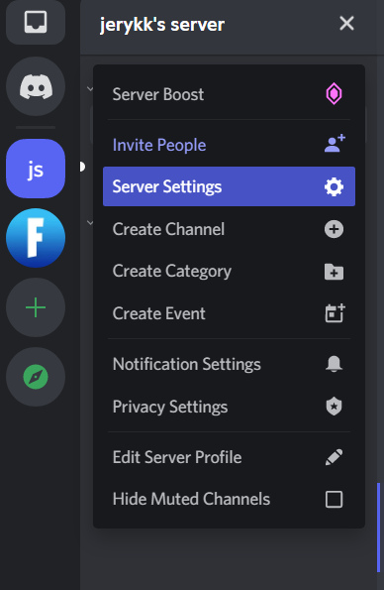Open the Fortnite server icon
384x590 pixels.
point(36,238)
